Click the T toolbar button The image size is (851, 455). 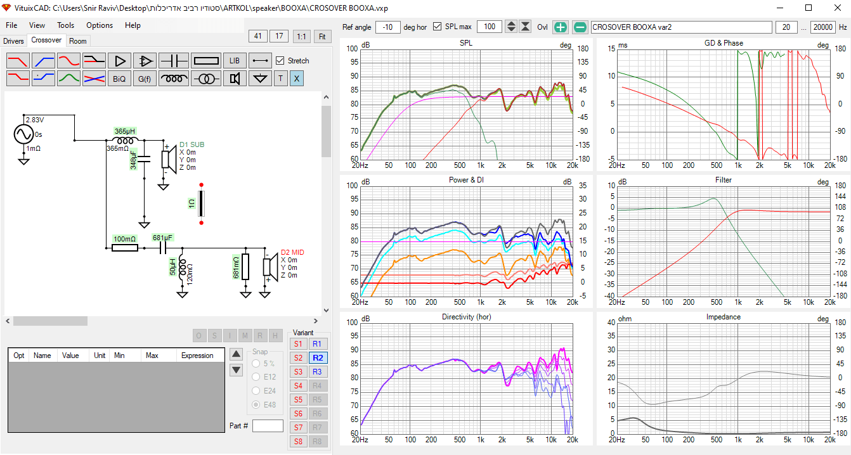[x=280, y=79]
